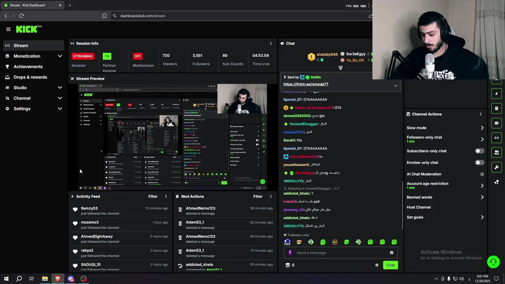Click the shop icon with the 0 count
Viewport: 505px width, 284px height.
point(288,265)
